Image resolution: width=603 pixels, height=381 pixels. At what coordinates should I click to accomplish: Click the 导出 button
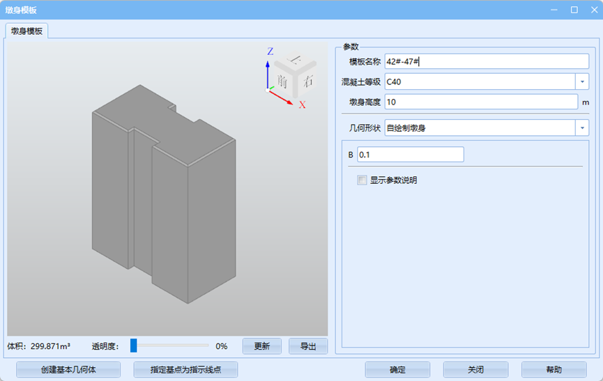click(308, 346)
